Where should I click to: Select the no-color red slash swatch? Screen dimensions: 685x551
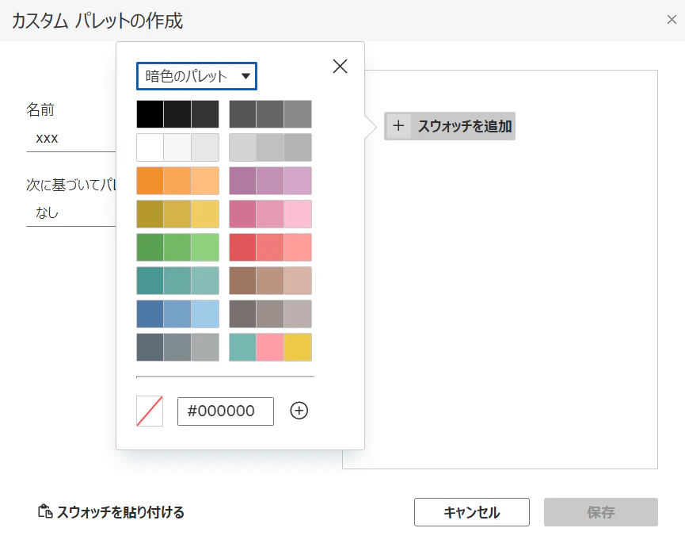(x=150, y=411)
